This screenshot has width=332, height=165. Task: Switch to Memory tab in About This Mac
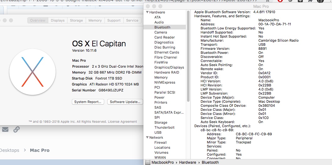coord(95,20)
